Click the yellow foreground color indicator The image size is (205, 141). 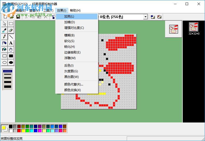click(x=4, y=128)
